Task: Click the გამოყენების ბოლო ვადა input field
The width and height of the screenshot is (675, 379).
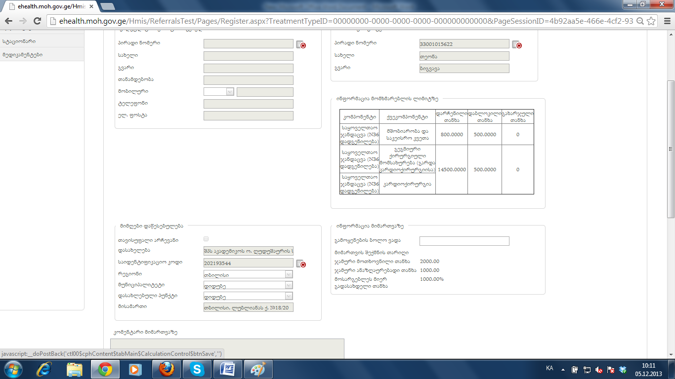Action: pos(464,241)
